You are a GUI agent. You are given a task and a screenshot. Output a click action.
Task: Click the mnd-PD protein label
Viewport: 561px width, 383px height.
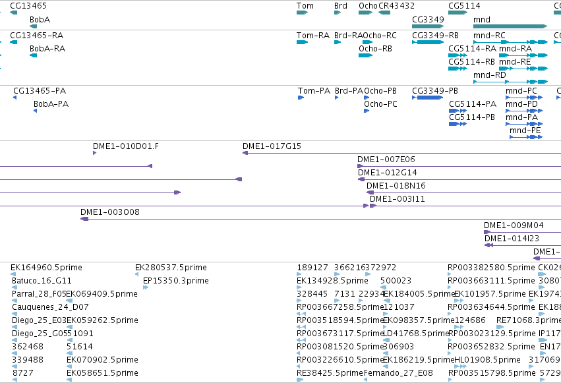pos(521,104)
